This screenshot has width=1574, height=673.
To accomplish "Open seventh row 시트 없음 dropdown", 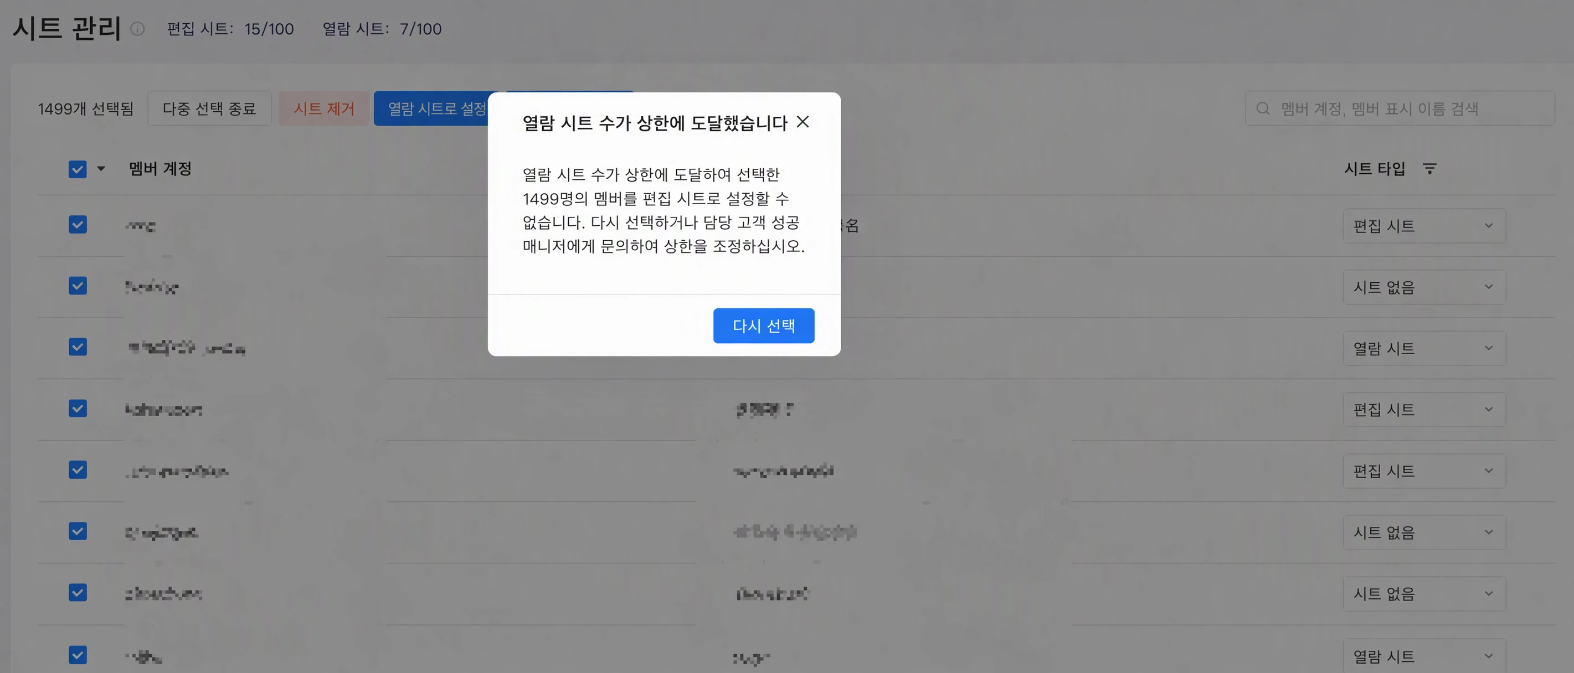I will pos(1424,594).
